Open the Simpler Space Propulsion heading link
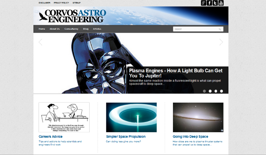 (126, 136)
